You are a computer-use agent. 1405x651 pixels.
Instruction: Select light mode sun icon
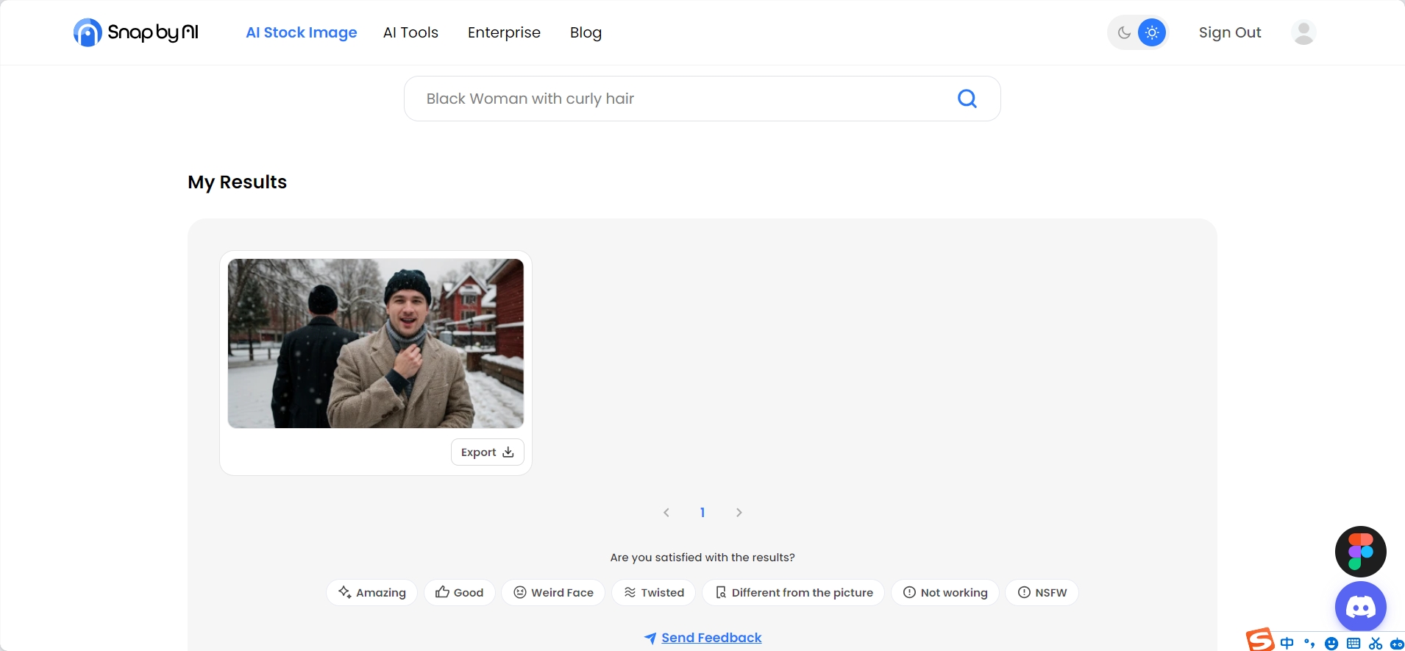1152,32
